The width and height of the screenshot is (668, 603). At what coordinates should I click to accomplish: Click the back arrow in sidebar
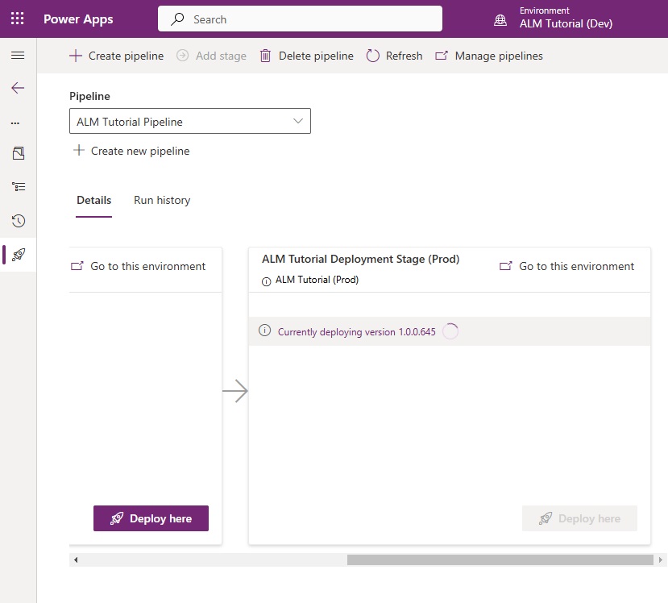click(x=18, y=88)
